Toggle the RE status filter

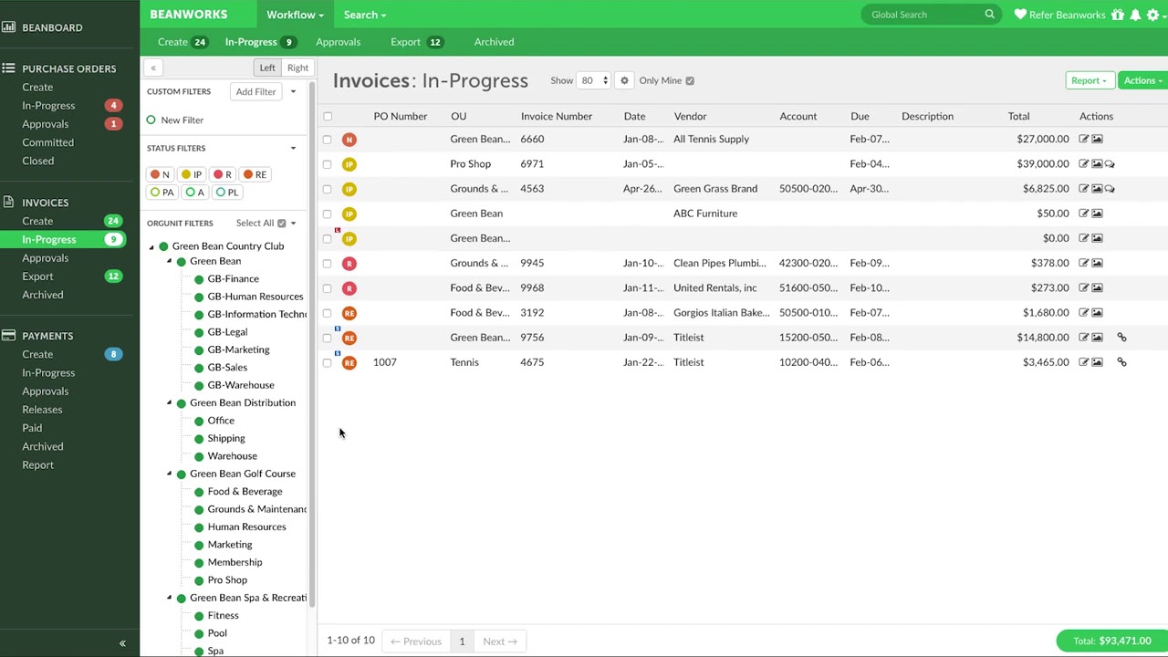(255, 174)
